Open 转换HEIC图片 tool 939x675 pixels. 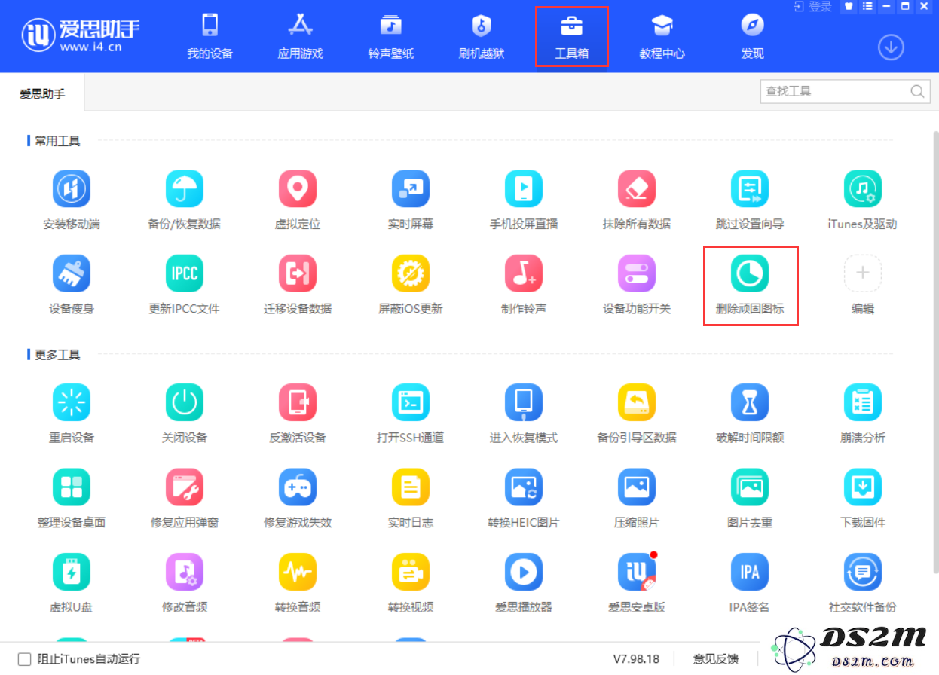[x=524, y=498]
